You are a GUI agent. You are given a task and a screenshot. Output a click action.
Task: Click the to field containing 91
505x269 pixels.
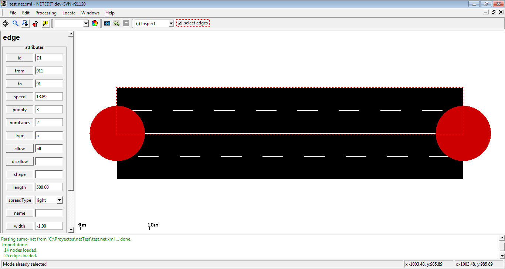49,84
